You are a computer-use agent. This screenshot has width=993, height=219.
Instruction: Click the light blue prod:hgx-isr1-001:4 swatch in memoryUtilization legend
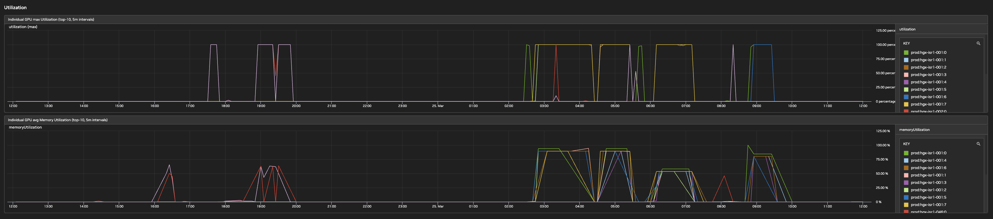pyautogui.click(x=906, y=160)
